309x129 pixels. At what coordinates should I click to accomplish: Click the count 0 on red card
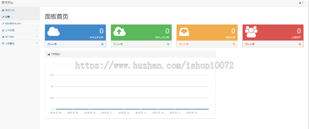click(x=299, y=31)
